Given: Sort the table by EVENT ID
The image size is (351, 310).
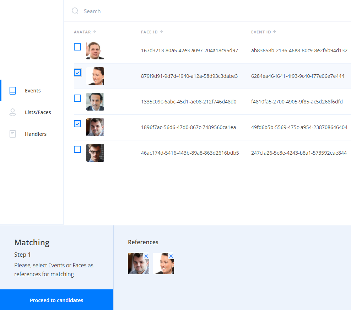Looking at the screenshot, I should (263, 32).
